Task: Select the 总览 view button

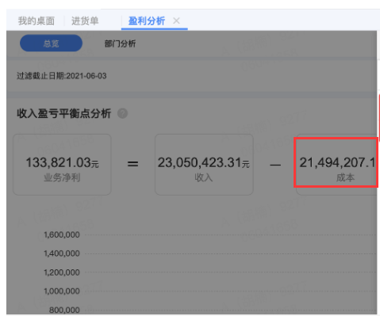Action: point(51,44)
